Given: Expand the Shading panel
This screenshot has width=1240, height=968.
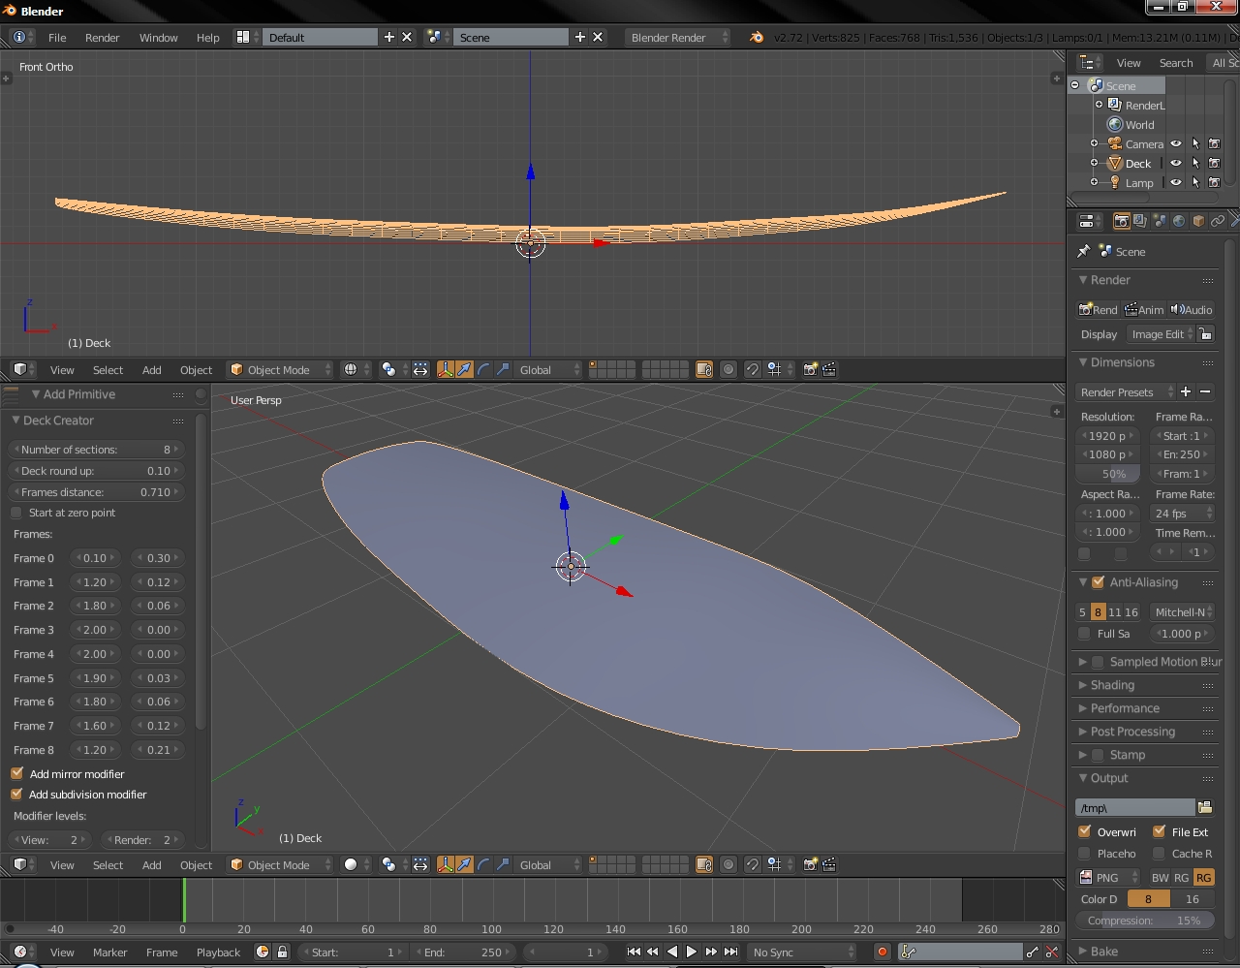Looking at the screenshot, I should click(1112, 685).
